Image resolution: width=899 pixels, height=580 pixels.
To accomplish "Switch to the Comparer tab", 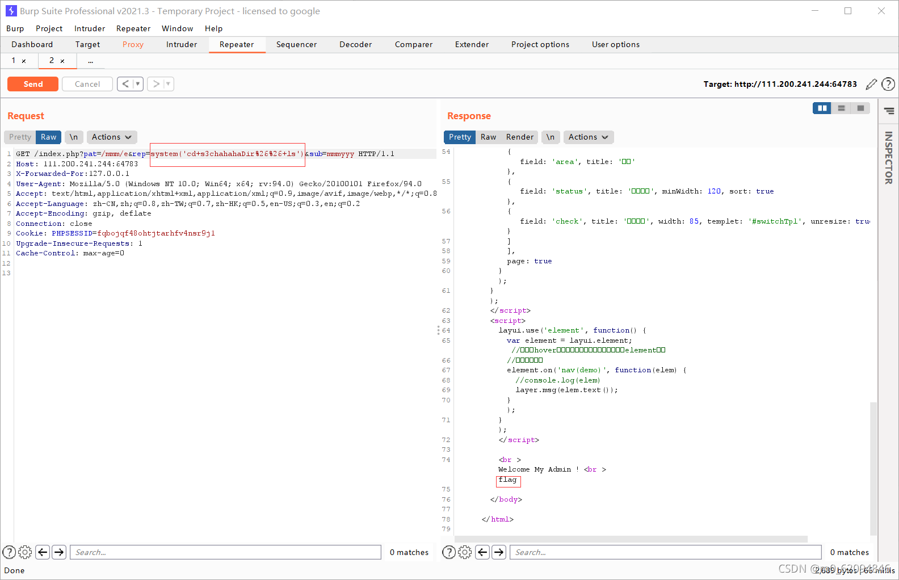I will point(414,44).
